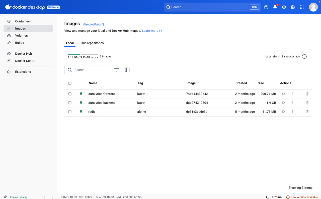Open the auralytics-backend image name
Viewport: 321px width, 199px height.
102,103
